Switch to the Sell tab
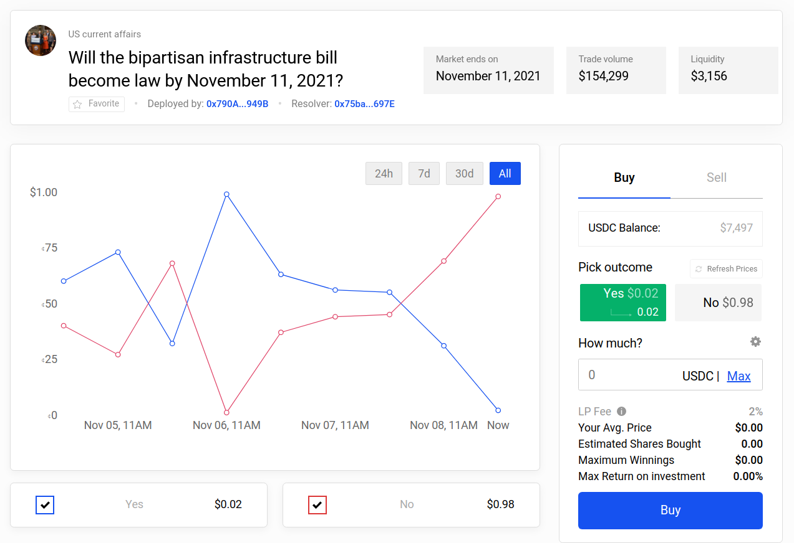794x543 pixels. (716, 177)
